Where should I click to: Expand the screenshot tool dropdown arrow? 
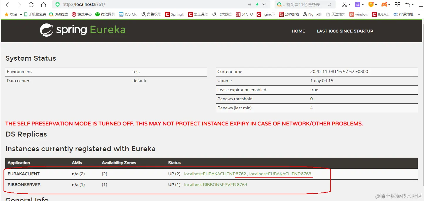coord(350,5)
